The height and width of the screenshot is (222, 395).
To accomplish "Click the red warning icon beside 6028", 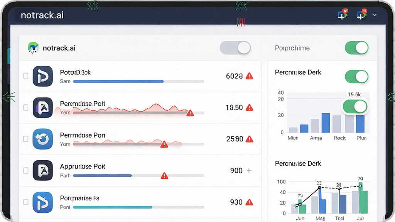I will (x=250, y=76).
